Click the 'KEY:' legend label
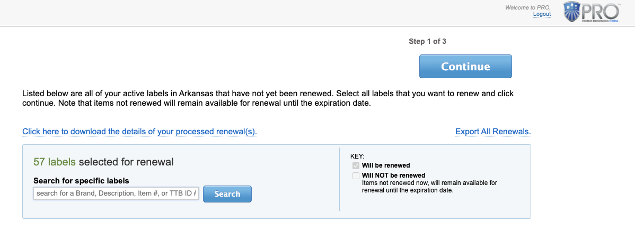 tap(357, 156)
